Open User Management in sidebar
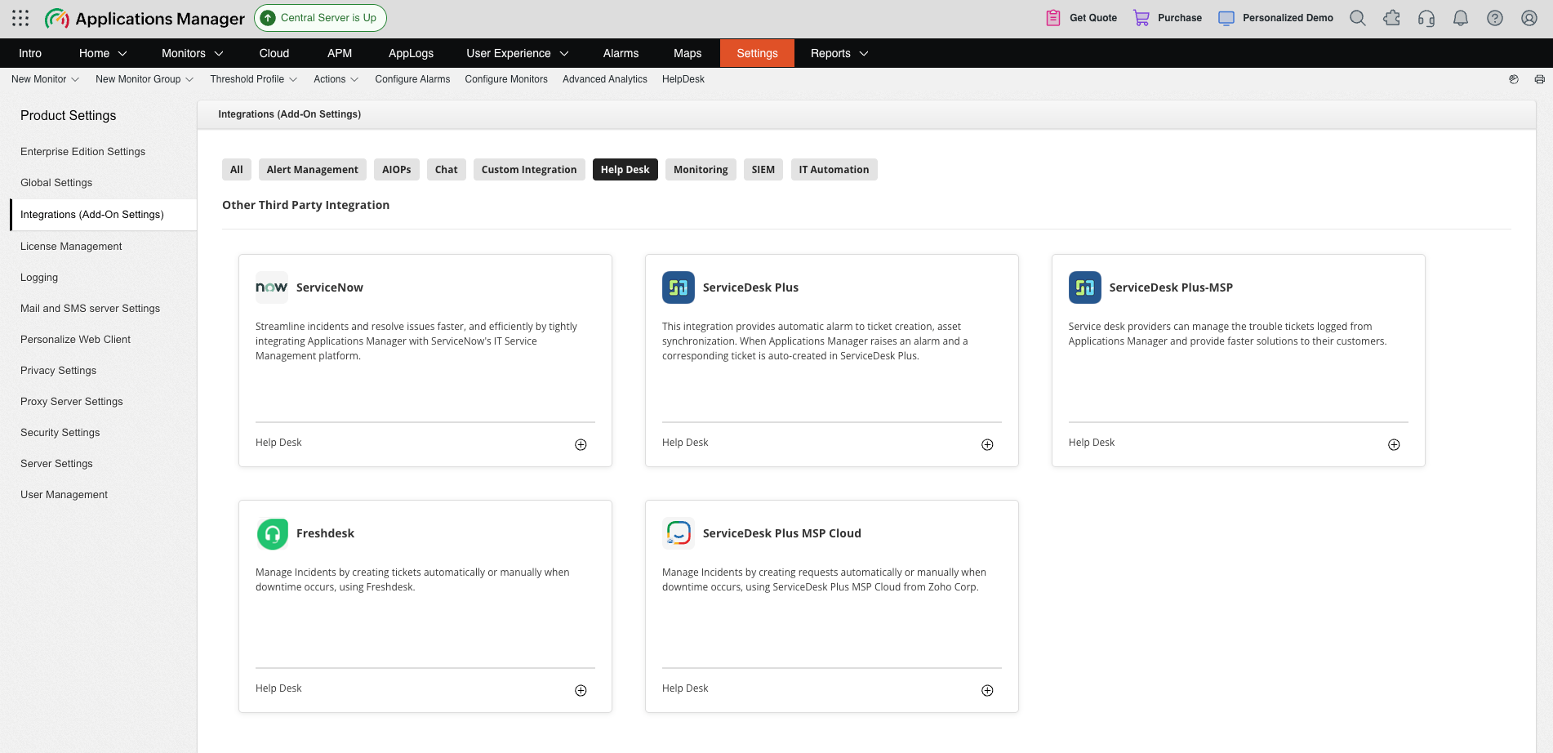 64,495
